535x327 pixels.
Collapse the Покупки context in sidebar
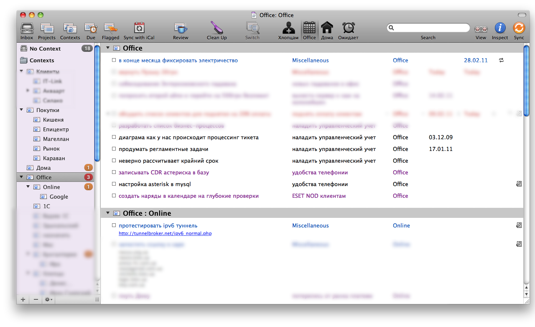[x=21, y=110]
